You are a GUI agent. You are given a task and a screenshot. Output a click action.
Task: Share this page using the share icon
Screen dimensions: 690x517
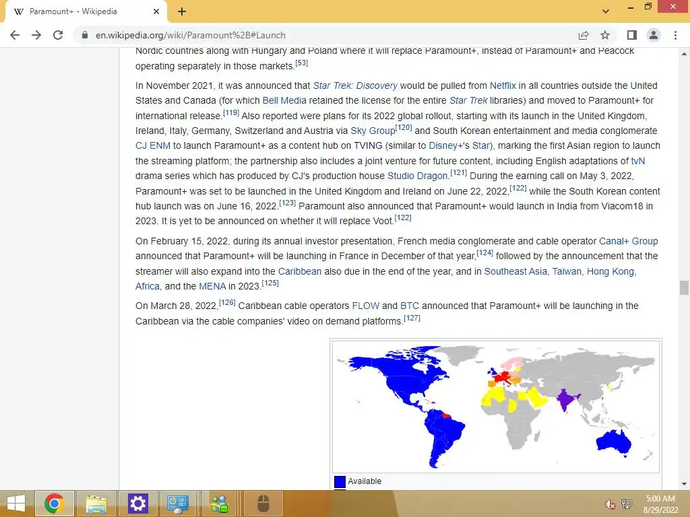coord(584,35)
